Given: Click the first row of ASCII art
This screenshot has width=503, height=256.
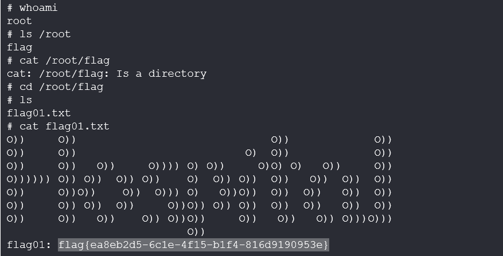Looking at the screenshot, I should tap(199, 140).
